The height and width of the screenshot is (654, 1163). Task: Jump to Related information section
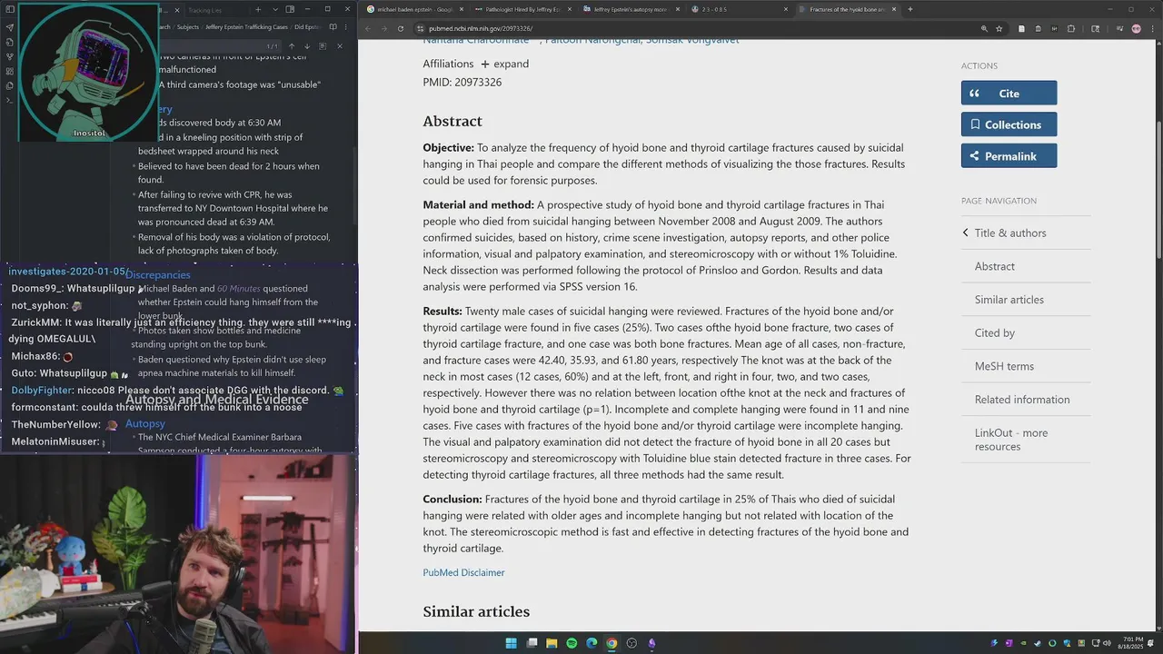pyautogui.click(x=1021, y=400)
